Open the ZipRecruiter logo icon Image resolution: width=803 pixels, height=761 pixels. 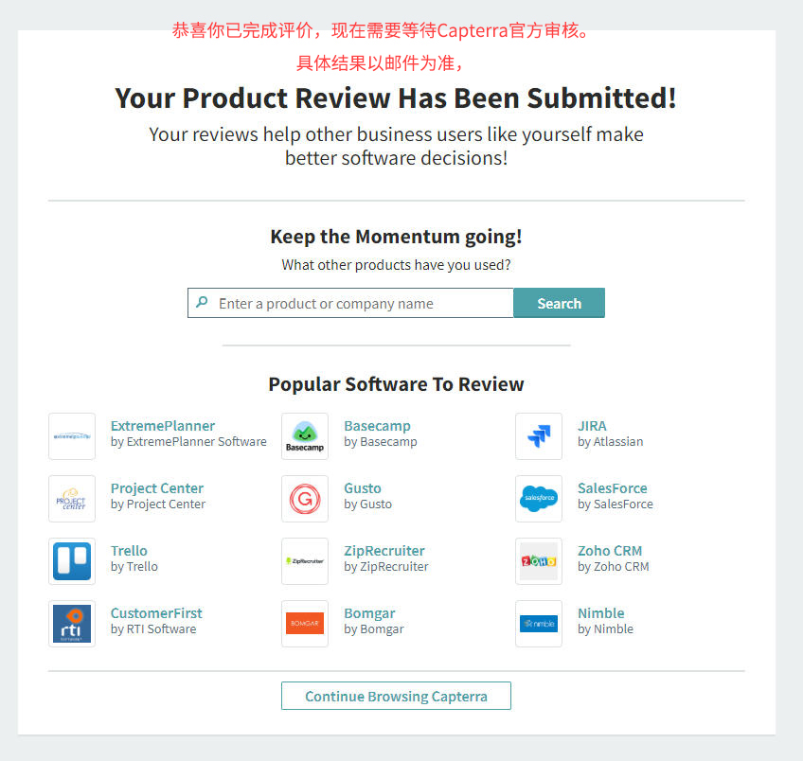tap(305, 561)
